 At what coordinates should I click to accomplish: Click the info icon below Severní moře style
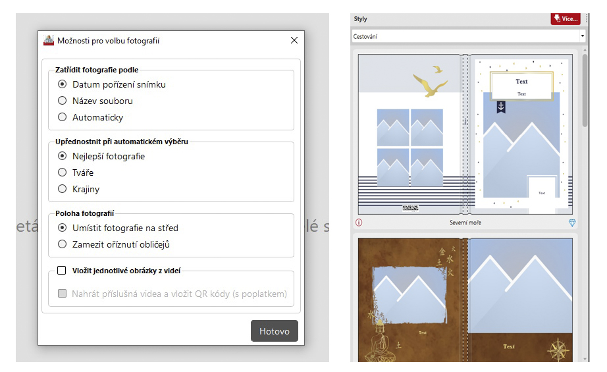click(x=359, y=223)
